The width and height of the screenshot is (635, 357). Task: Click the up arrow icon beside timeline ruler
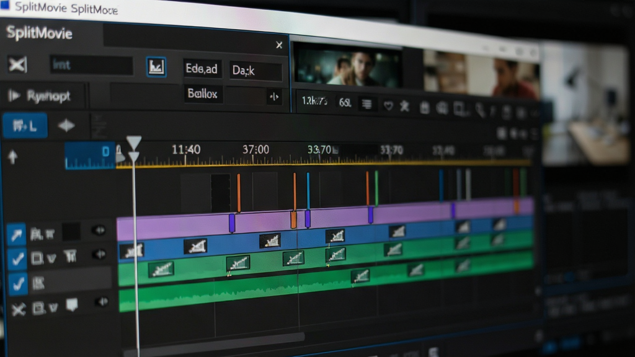click(x=12, y=157)
